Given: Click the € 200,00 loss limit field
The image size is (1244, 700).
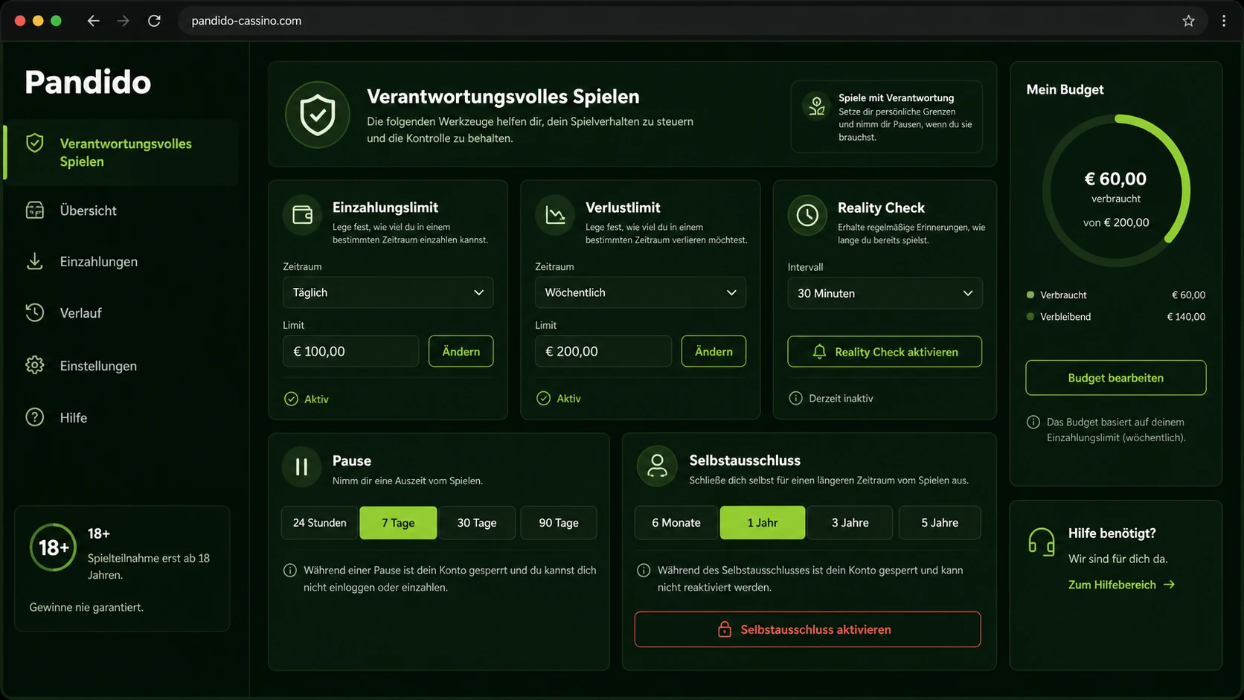Looking at the screenshot, I should click(603, 351).
